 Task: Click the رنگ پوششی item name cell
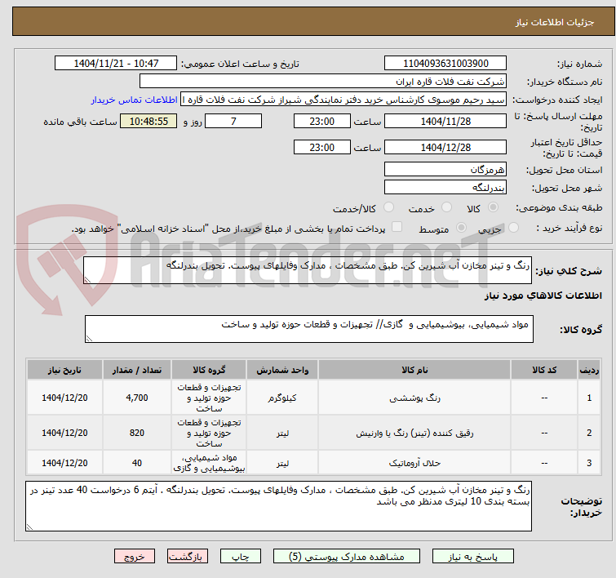[414, 398]
